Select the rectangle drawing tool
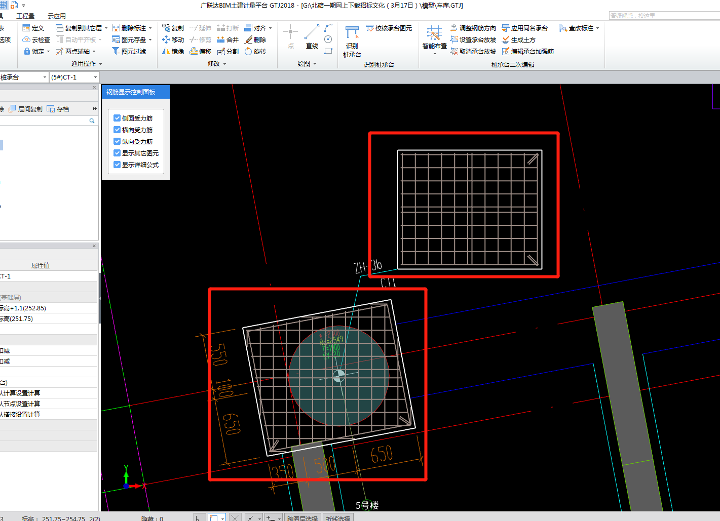 [x=328, y=51]
